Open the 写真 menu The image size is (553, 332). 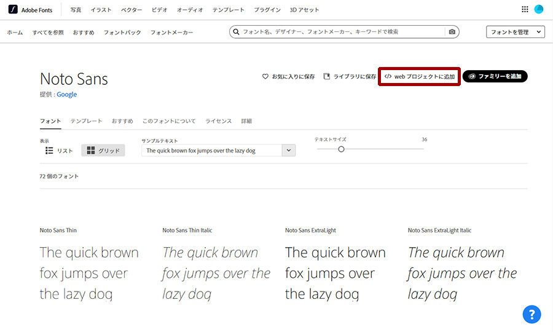(76, 10)
